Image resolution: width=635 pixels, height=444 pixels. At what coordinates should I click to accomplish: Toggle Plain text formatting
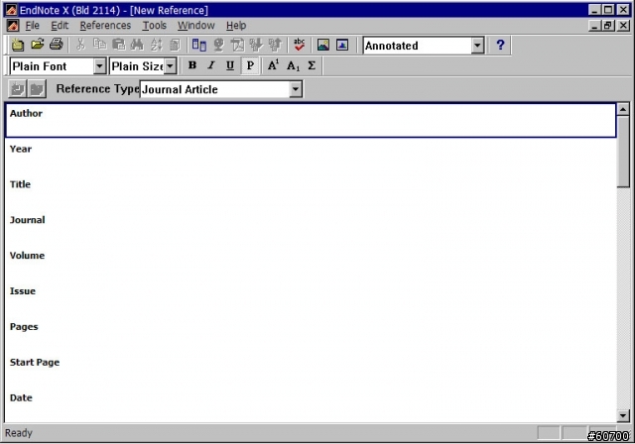pos(250,65)
